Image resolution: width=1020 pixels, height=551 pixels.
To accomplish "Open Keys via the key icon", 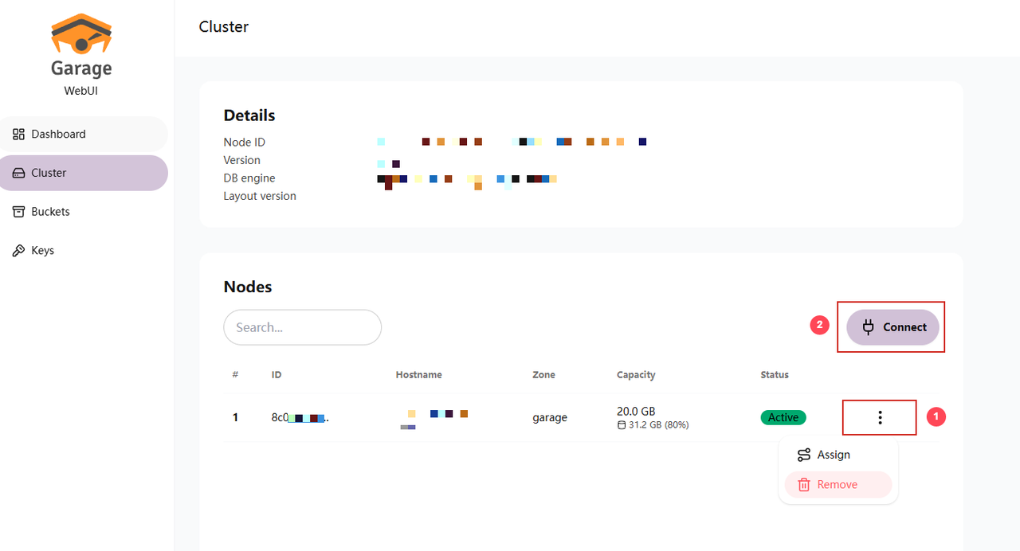I will (18, 251).
